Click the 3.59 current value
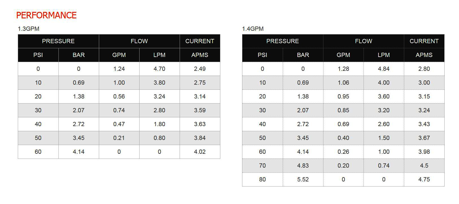This screenshot has height=204, width=459. 200,110
